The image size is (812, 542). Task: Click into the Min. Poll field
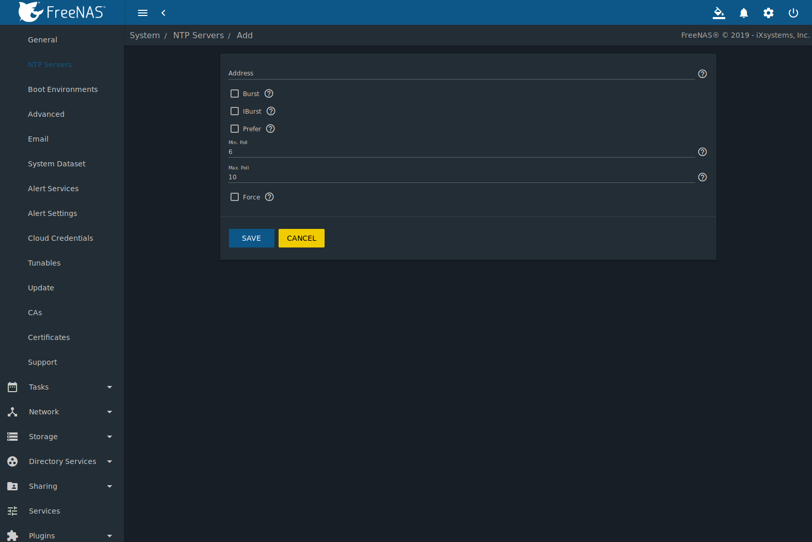[x=462, y=152]
